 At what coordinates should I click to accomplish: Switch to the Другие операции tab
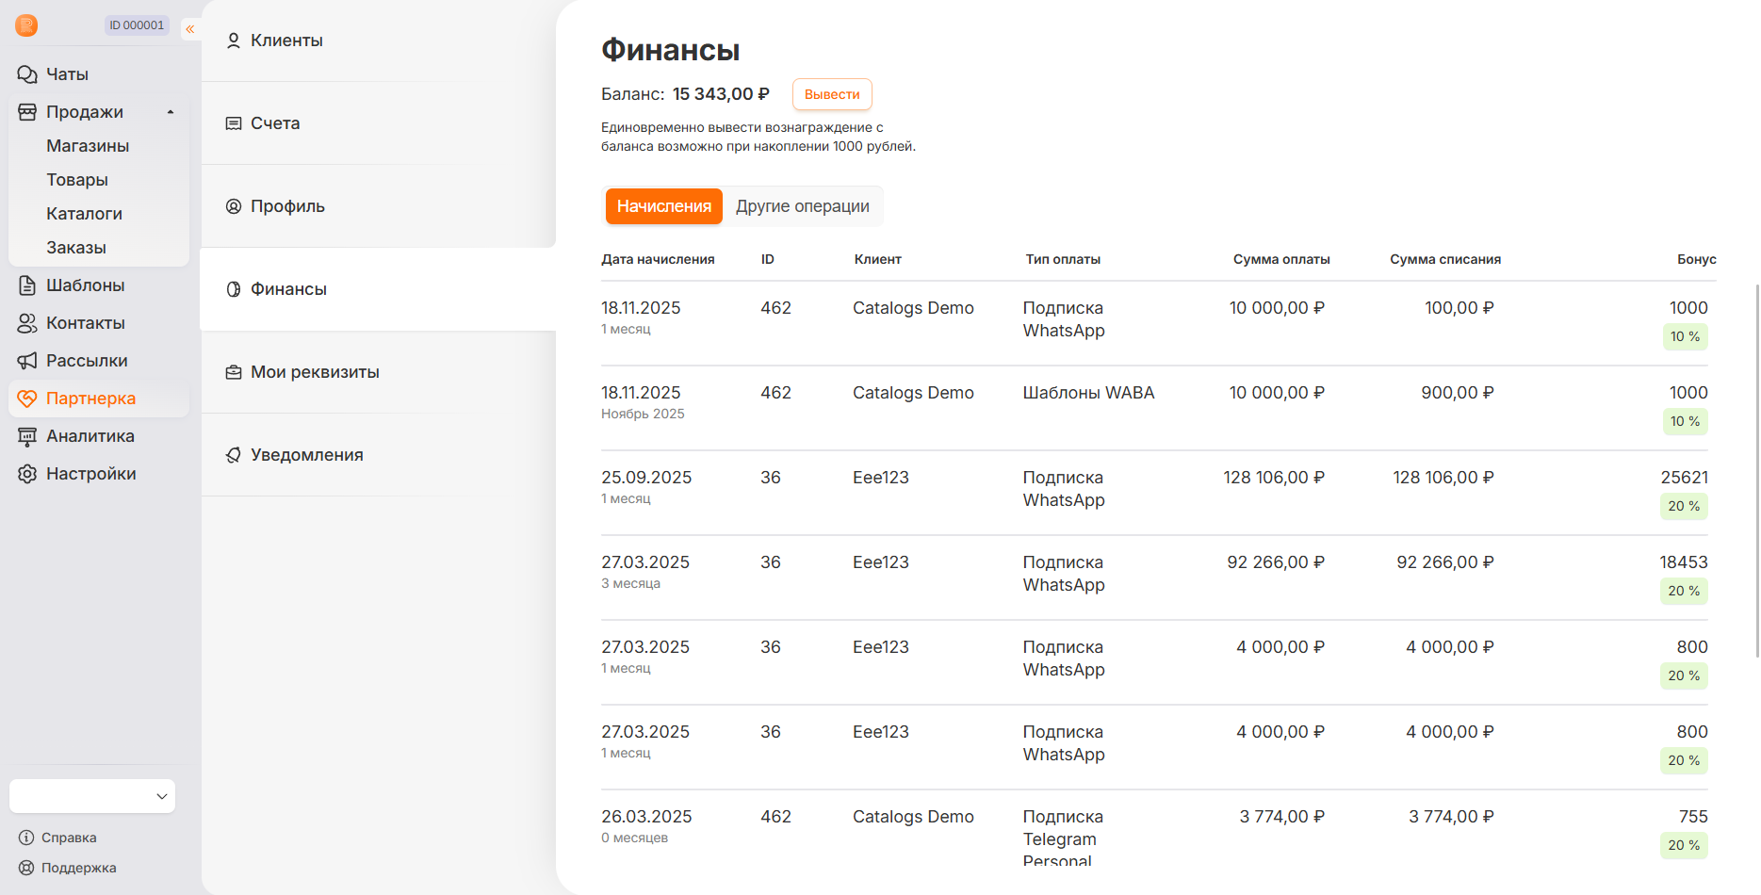pos(803,206)
